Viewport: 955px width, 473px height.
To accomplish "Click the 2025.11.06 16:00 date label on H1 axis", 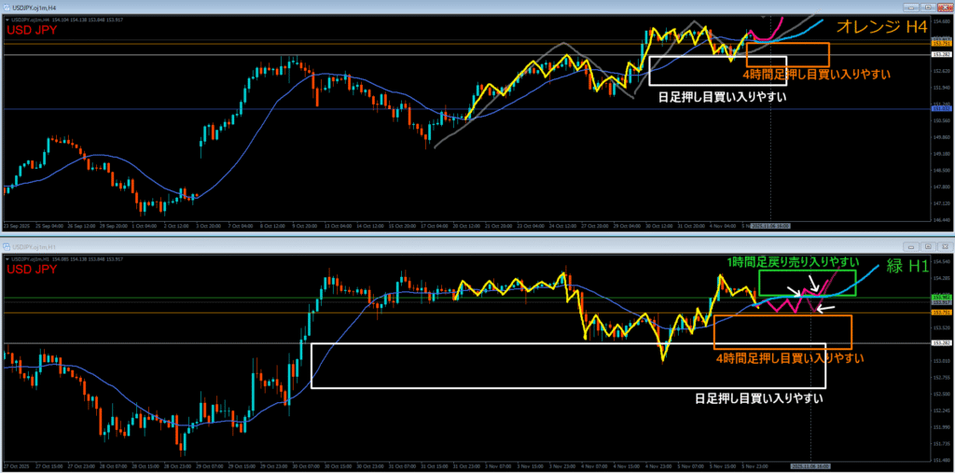I will pos(810,468).
